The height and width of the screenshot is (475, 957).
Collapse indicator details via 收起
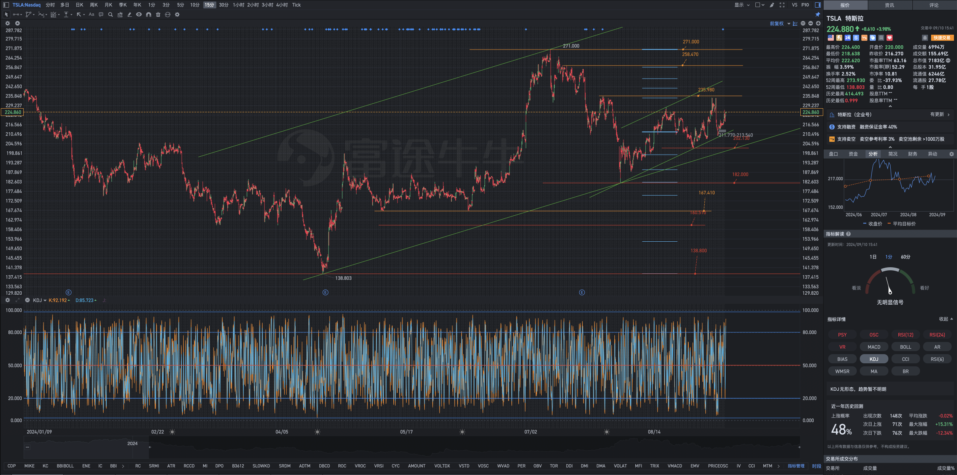pos(946,319)
